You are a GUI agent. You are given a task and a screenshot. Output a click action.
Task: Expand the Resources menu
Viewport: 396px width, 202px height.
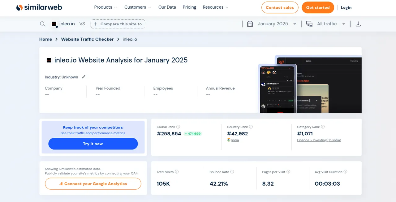pyautogui.click(x=216, y=7)
